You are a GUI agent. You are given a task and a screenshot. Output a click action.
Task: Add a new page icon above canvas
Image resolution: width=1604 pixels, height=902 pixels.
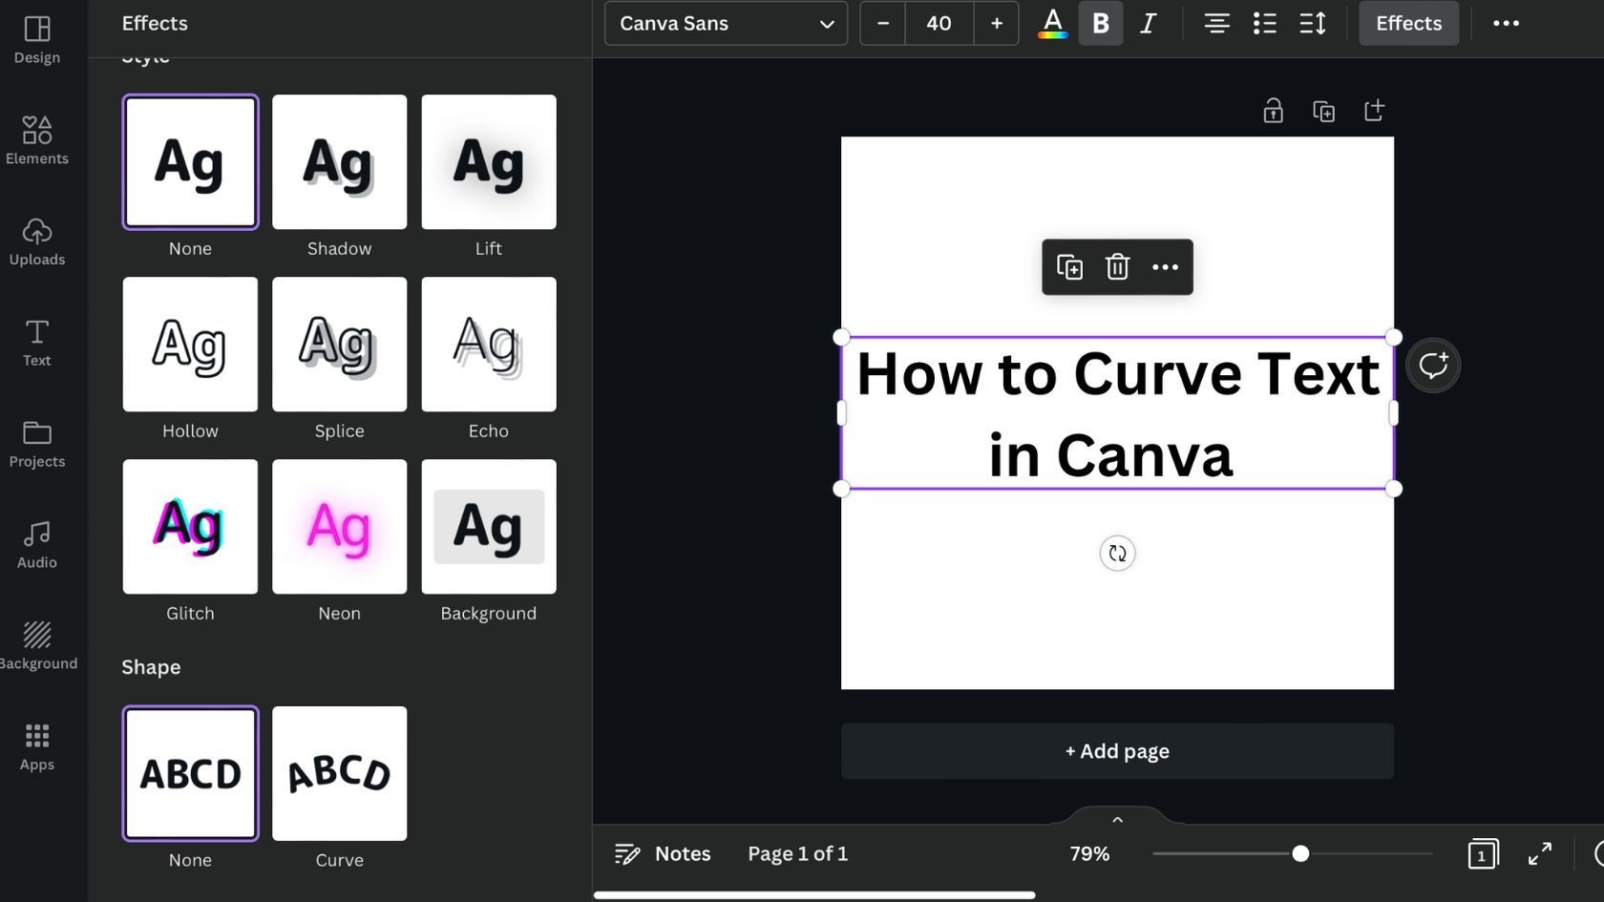click(x=1374, y=111)
